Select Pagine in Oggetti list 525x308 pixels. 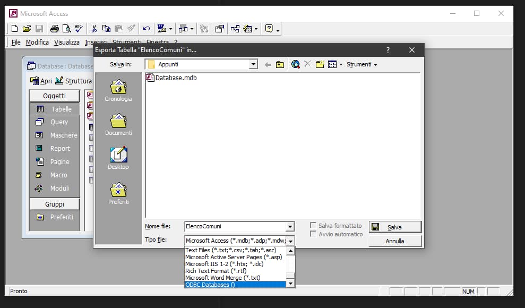[55, 161]
